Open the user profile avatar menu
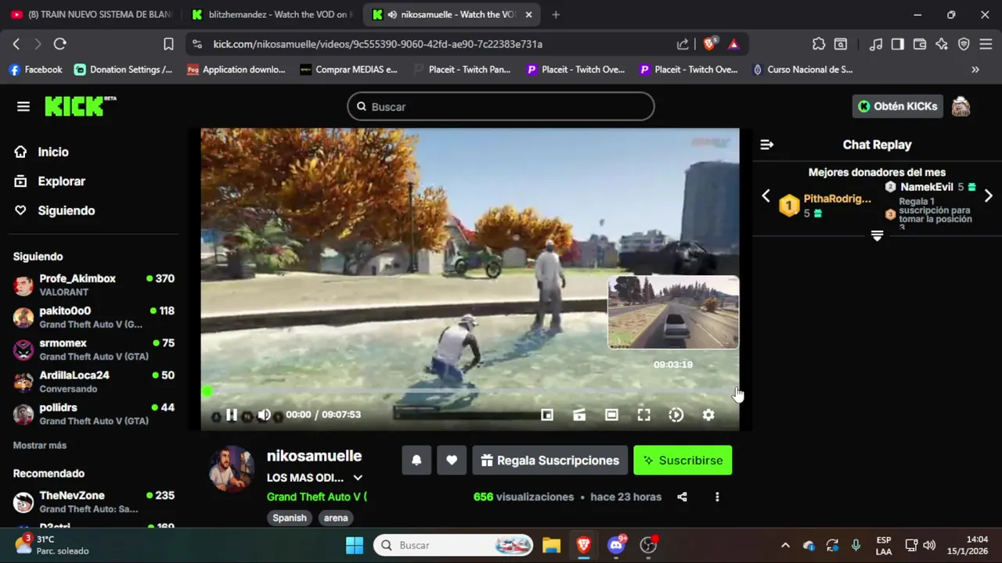 pos(961,106)
